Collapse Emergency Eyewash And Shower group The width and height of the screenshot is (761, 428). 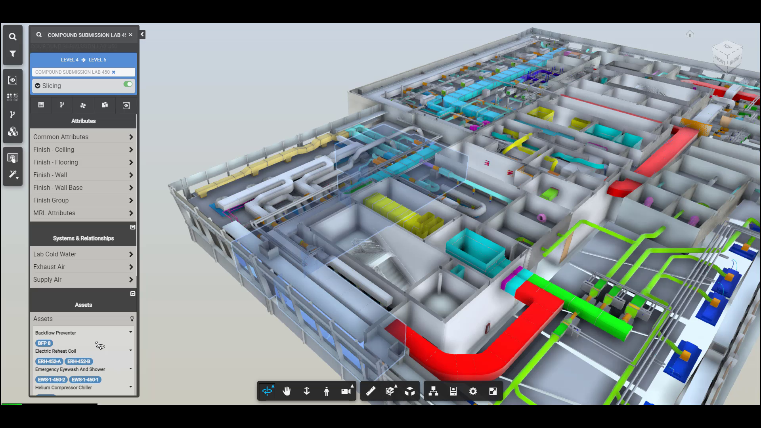click(130, 369)
